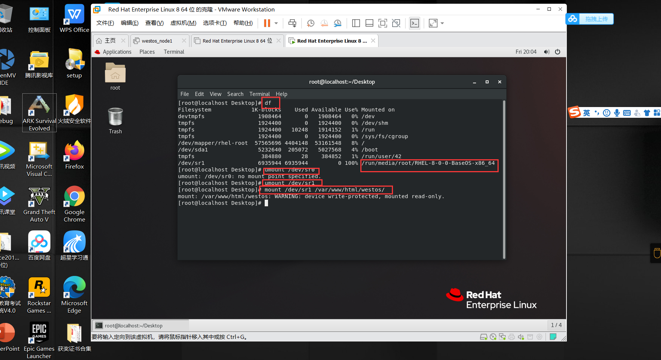This screenshot has width=661, height=360.
Task: Open the terminal File menu
Action: tap(185, 94)
